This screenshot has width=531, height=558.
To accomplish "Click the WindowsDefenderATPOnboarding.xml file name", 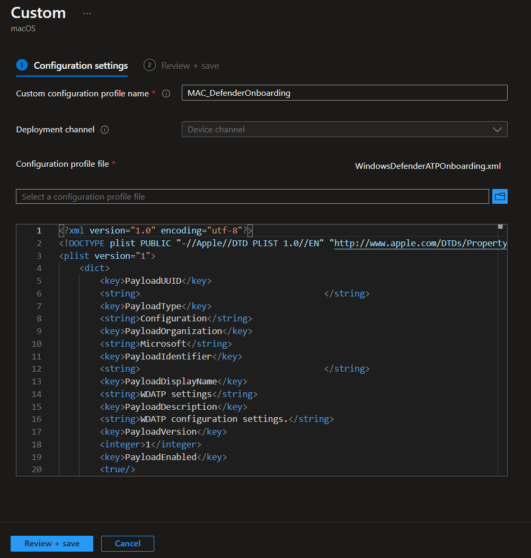I will tap(428, 166).
